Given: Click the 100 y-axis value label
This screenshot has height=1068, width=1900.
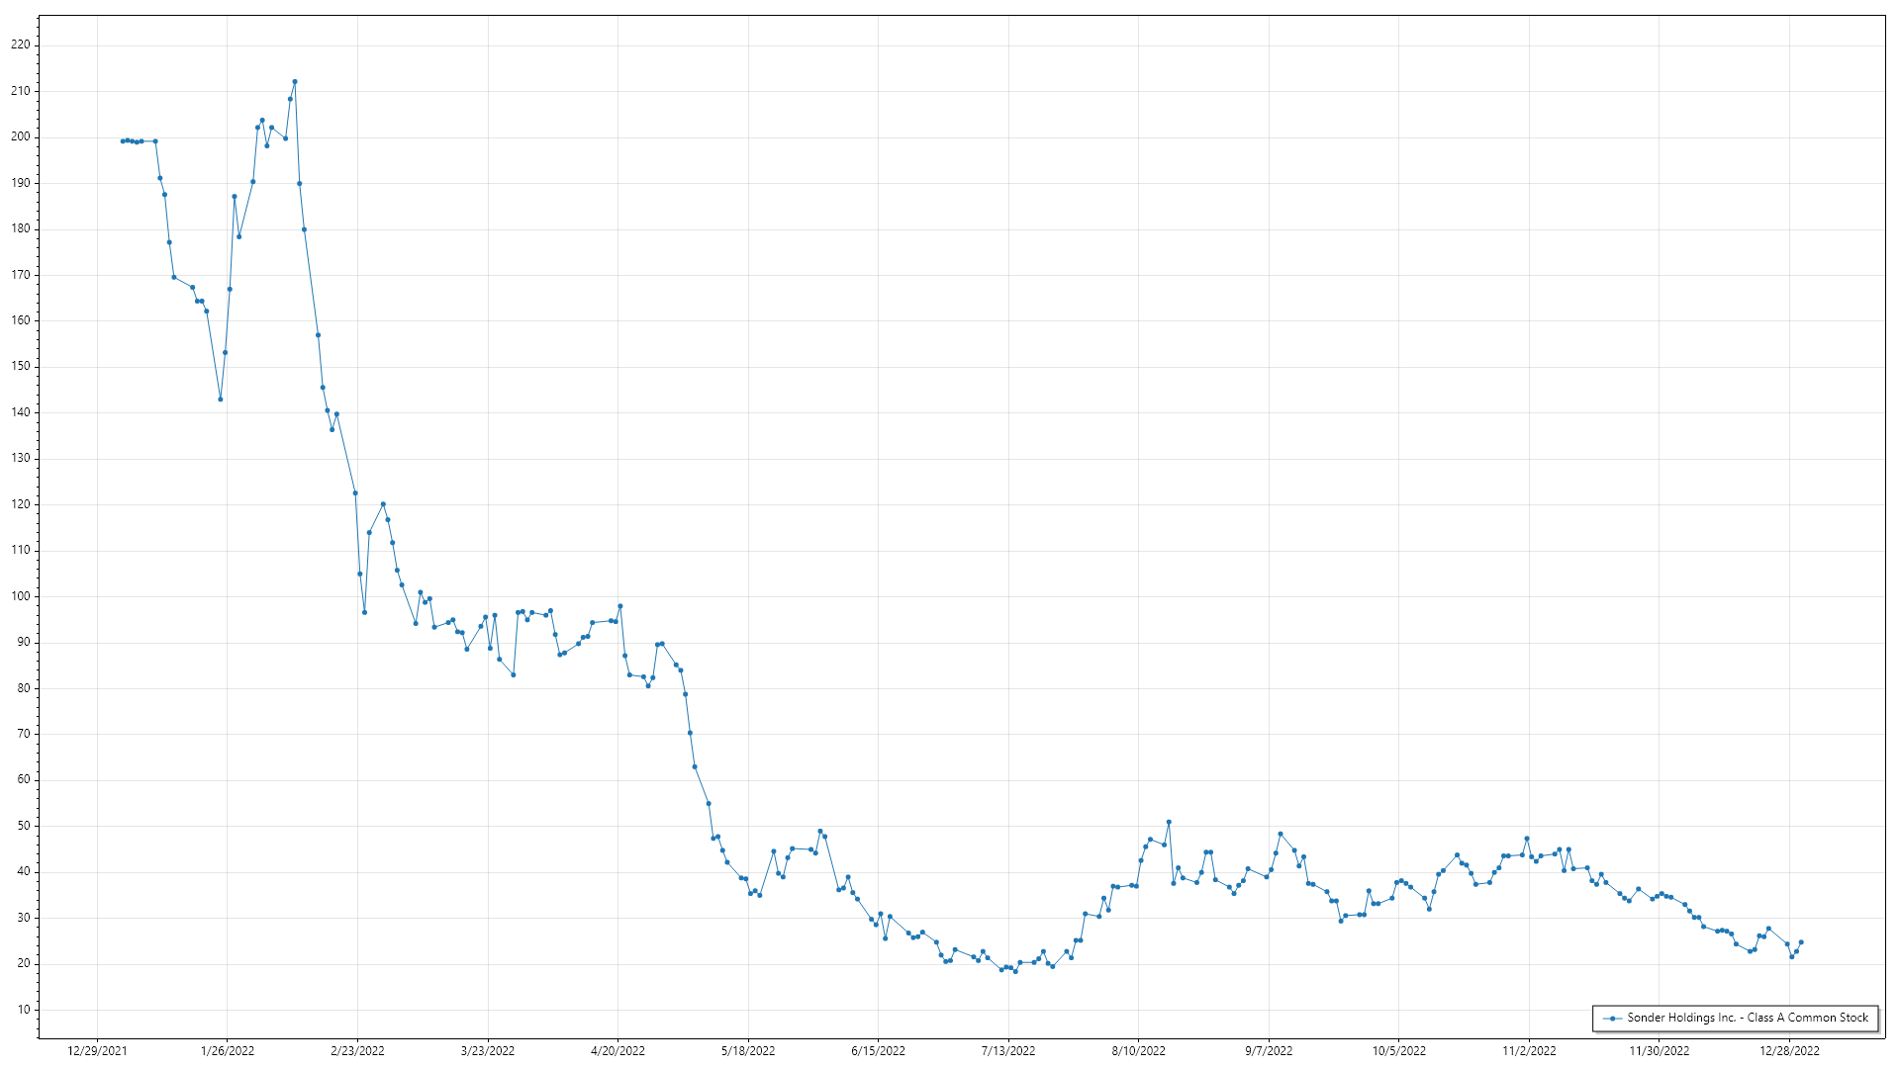Looking at the screenshot, I should pos(20,596).
